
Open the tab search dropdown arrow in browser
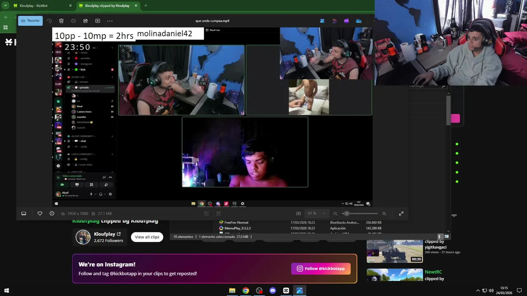(5, 6)
